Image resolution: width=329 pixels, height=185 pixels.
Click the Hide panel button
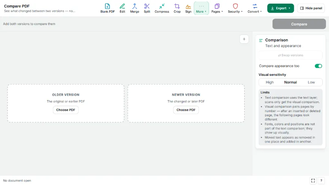pyautogui.click(x=311, y=8)
